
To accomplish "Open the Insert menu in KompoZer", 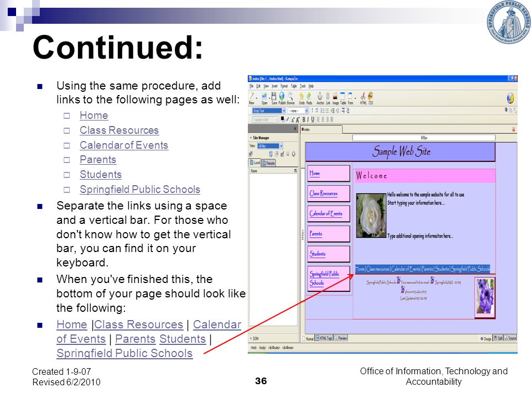I will click(x=275, y=86).
